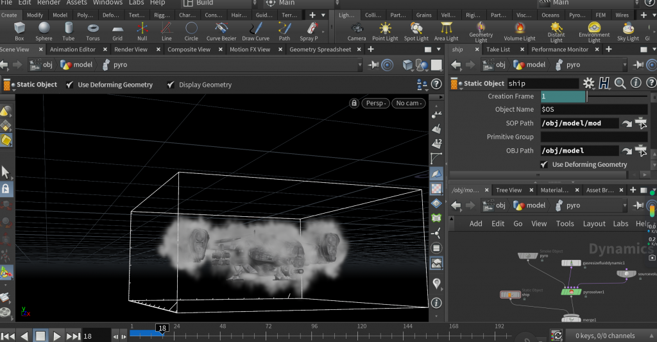Viewport: 657px width, 342px height.
Task: Select the Box shelf tool
Action: click(19, 31)
